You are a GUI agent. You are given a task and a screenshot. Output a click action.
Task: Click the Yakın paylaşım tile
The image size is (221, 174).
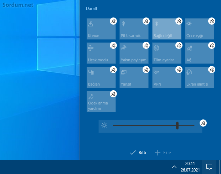pos(134,53)
